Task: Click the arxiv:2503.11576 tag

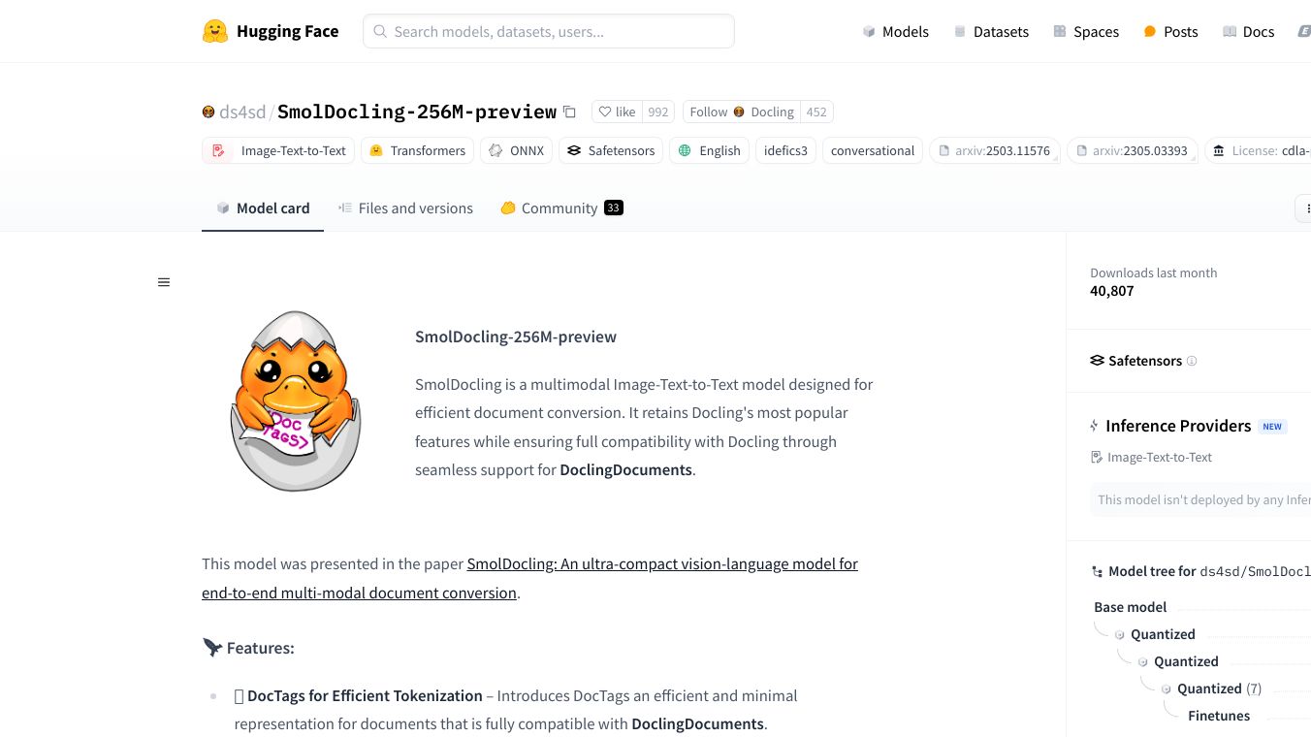Action: tap(995, 150)
